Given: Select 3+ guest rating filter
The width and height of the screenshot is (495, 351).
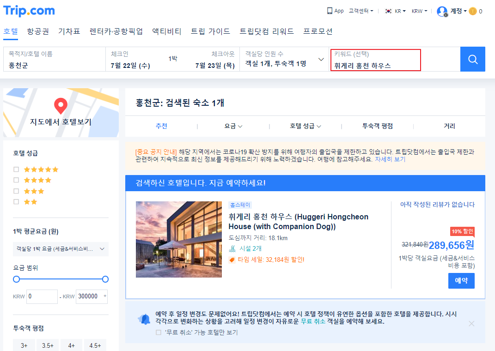Looking at the screenshot, I should (24, 345).
